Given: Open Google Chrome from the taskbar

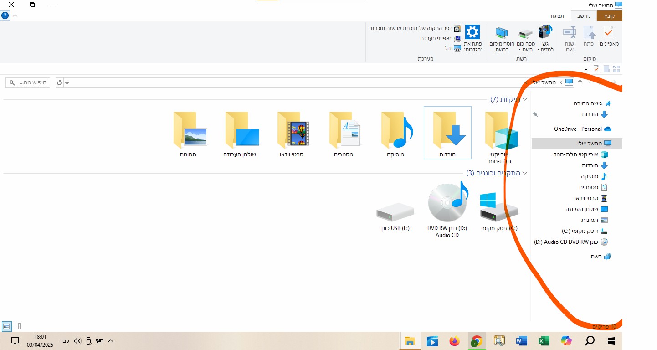Looking at the screenshot, I should click(x=477, y=341).
